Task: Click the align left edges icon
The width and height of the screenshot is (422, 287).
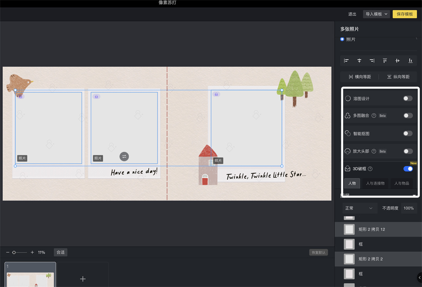Action: click(346, 61)
